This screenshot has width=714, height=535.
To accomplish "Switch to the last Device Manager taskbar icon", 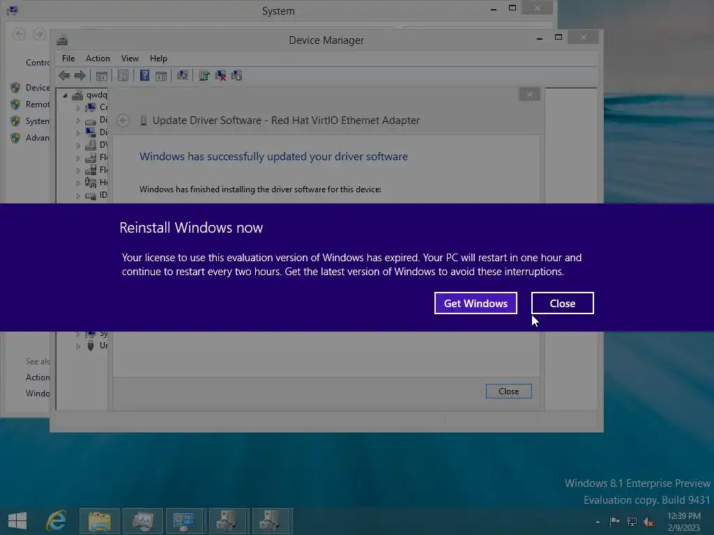I will [x=272, y=521].
